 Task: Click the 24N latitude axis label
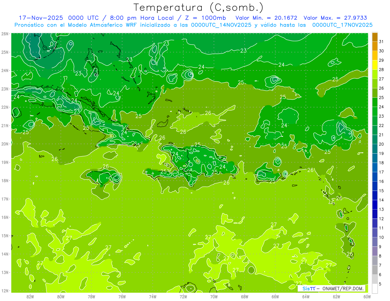click(5, 70)
